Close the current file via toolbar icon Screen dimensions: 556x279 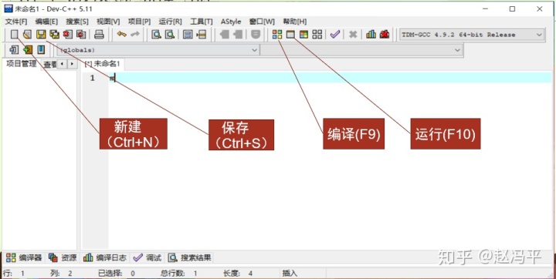pyautogui.click(x=68, y=35)
